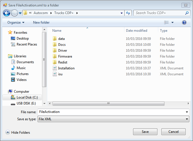Click the horizontal scroll left arrow

click(50, 104)
